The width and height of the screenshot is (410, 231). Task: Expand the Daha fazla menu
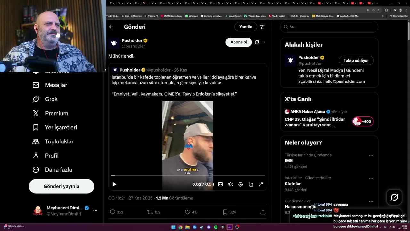tap(52, 170)
